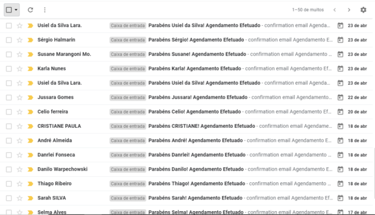Click the select-all master checkbox
The width and height of the screenshot is (375, 215).
pos(9,10)
